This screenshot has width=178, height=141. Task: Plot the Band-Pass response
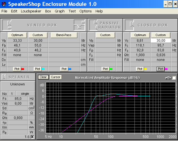pyautogui.click(x=64, y=69)
